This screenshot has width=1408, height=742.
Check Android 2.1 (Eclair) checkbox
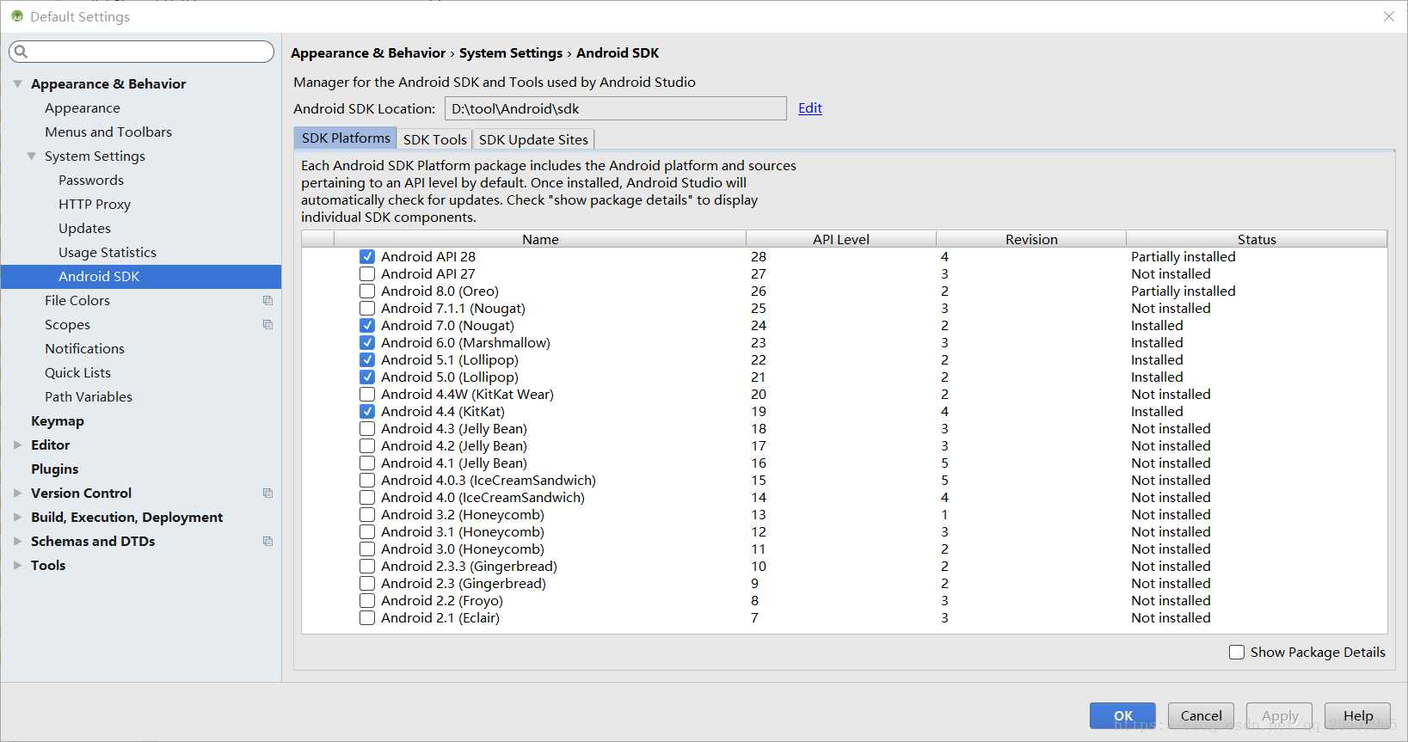tap(367, 617)
